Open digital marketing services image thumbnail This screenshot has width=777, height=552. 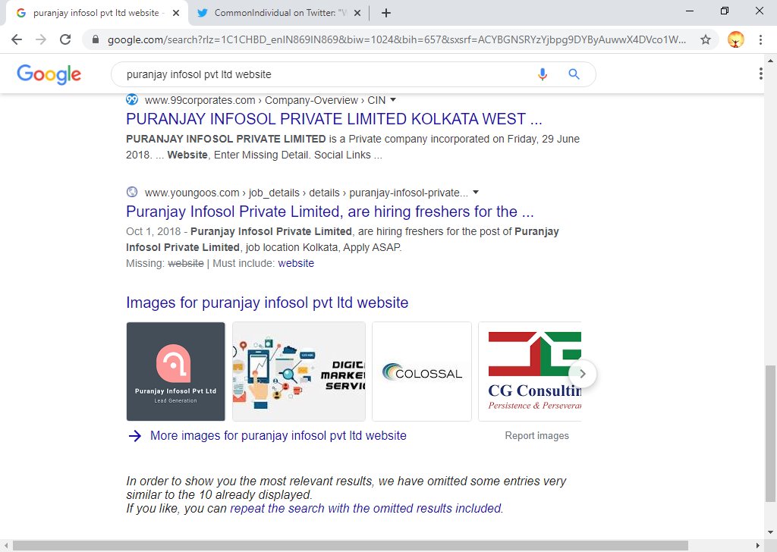(x=299, y=372)
